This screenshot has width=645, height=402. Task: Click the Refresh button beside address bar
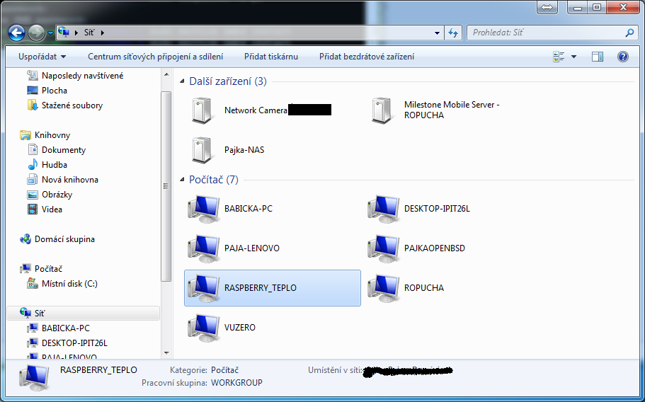[x=453, y=33]
